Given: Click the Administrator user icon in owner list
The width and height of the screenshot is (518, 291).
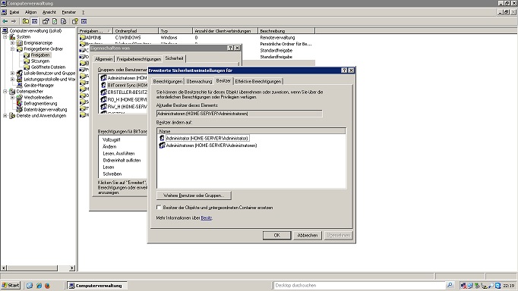Looking at the screenshot, I should point(162,138).
